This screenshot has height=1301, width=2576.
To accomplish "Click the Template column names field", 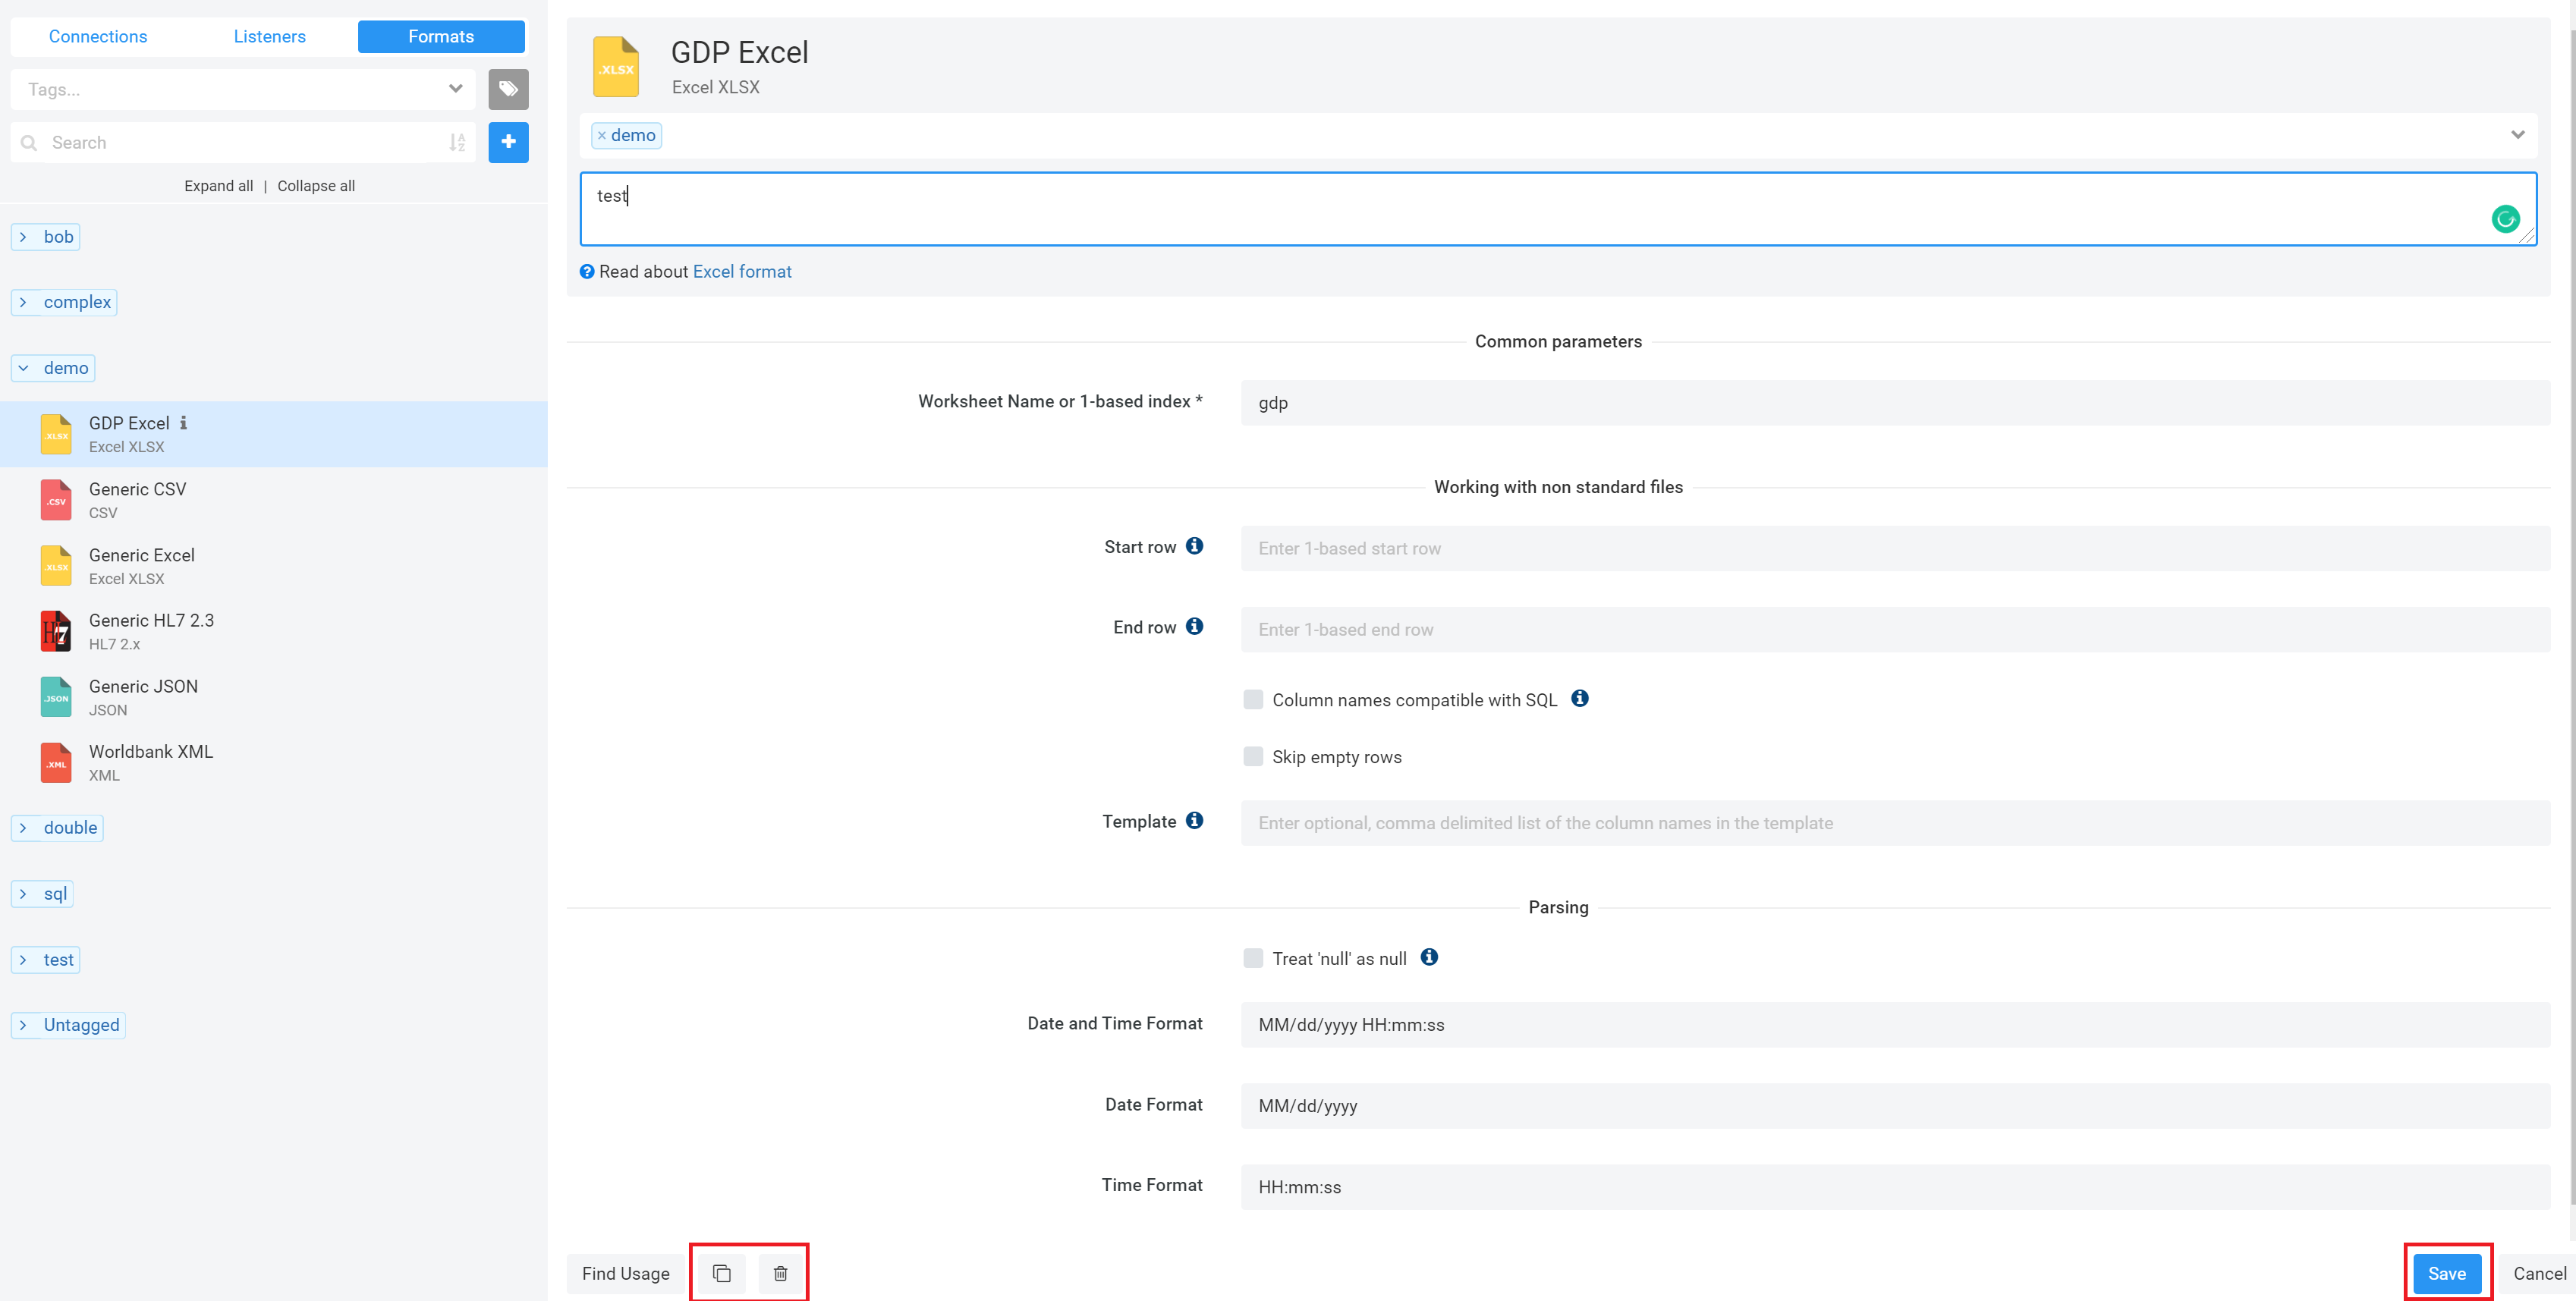I will coord(1895,823).
